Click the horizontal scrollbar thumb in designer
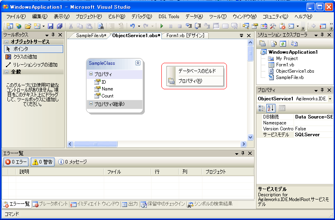The height and width of the screenshot is (220, 335). pos(95,144)
